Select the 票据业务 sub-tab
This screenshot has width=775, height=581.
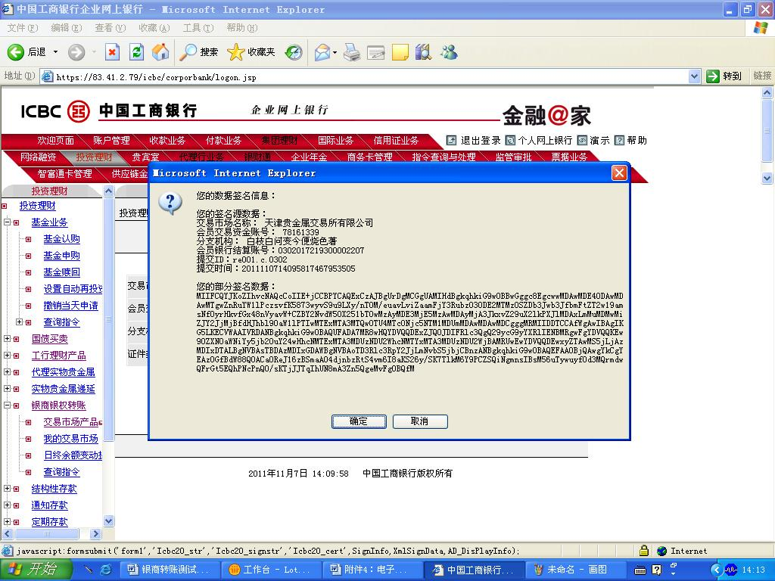pos(569,157)
